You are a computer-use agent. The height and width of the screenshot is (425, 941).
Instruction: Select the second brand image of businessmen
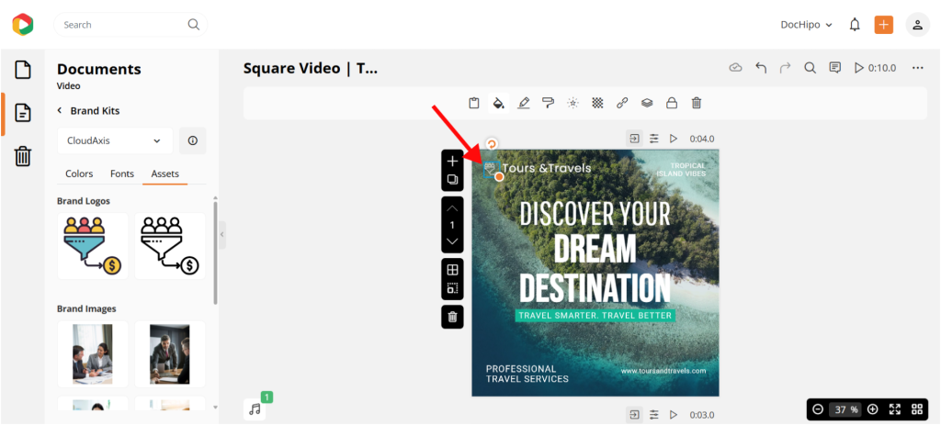coord(170,353)
